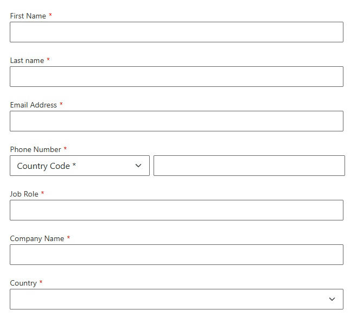Image resolution: width=357 pixels, height=316 pixels.
Task: Click the Job Role label
Action: coord(24,194)
